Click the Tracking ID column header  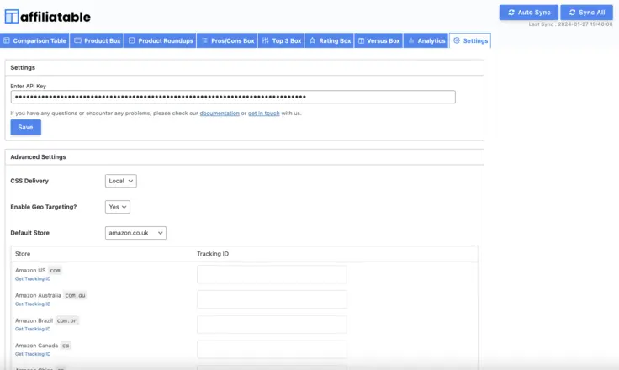[213, 254]
